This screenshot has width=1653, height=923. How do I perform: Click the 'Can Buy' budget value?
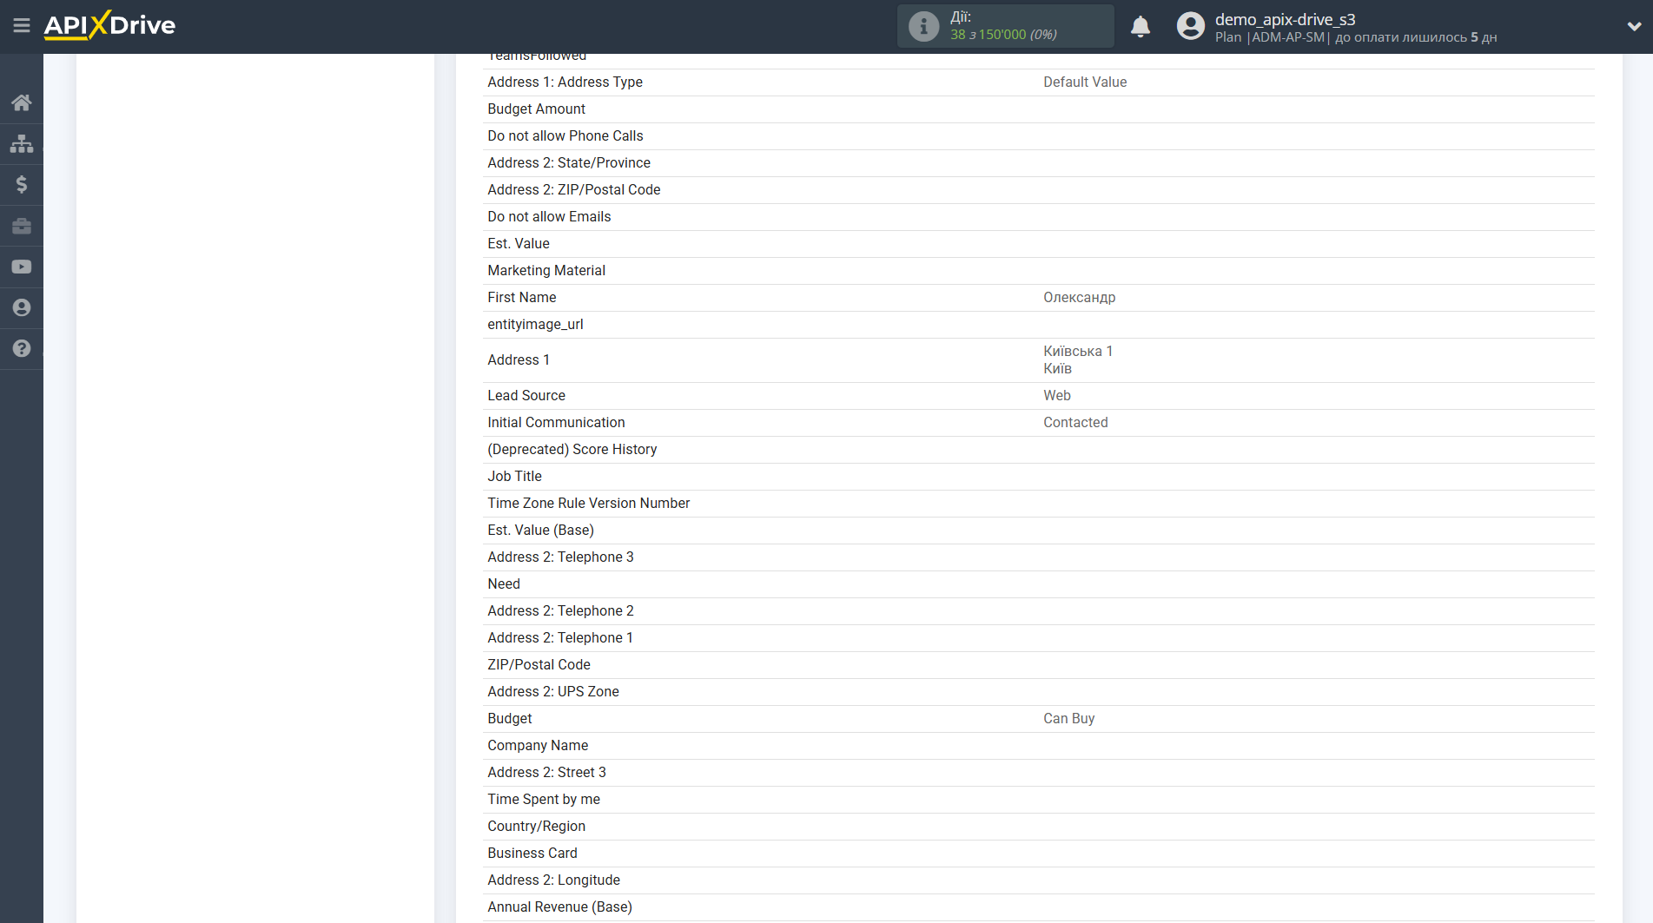point(1069,719)
